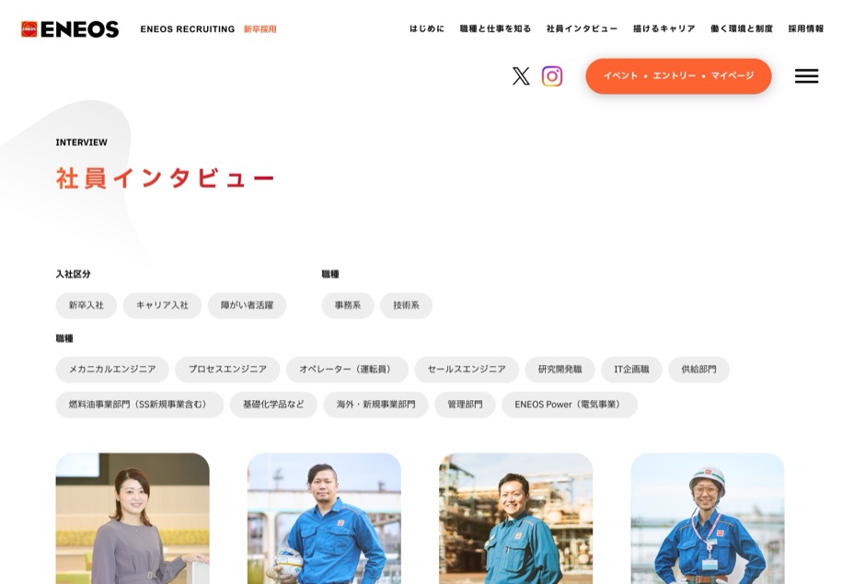Select the 研究開発職 filter chip
The image size is (842, 584).
pyautogui.click(x=559, y=370)
